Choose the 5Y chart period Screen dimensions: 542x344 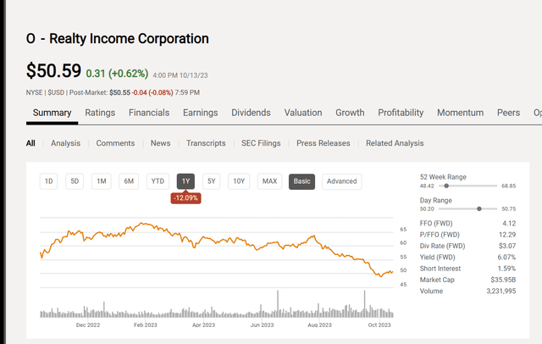212,181
